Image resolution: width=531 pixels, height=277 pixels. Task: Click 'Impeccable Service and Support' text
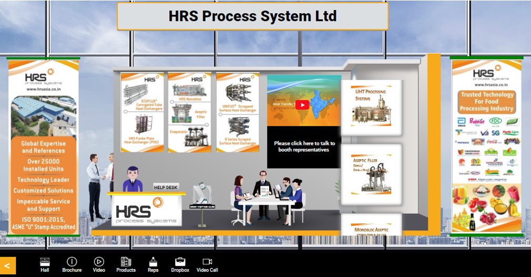point(43,205)
